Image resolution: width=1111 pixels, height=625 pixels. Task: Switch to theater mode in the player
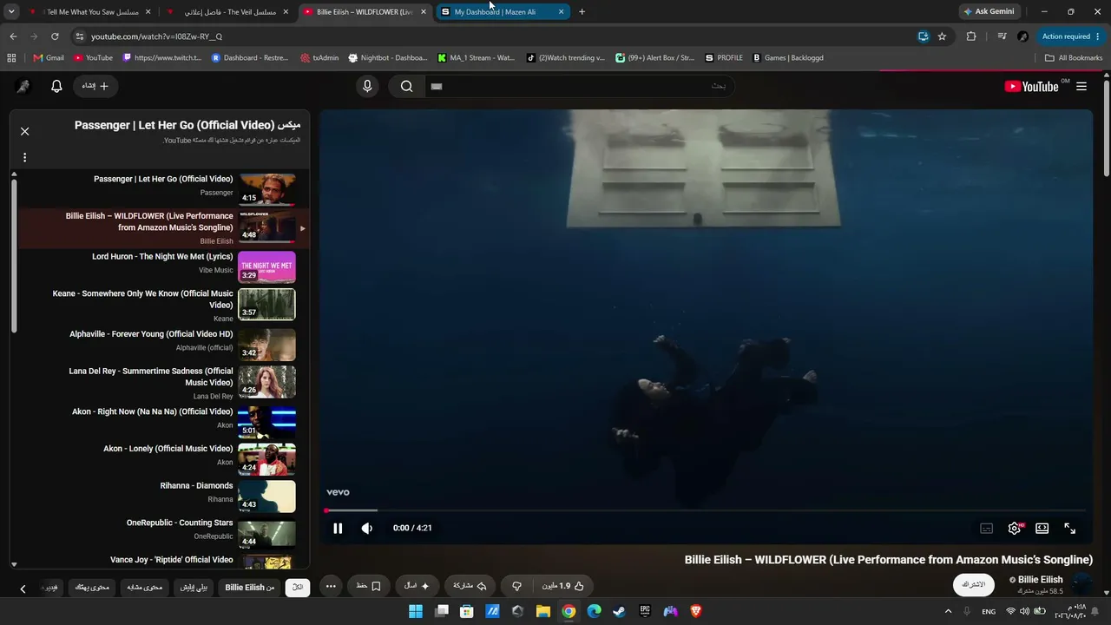coord(1042,528)
